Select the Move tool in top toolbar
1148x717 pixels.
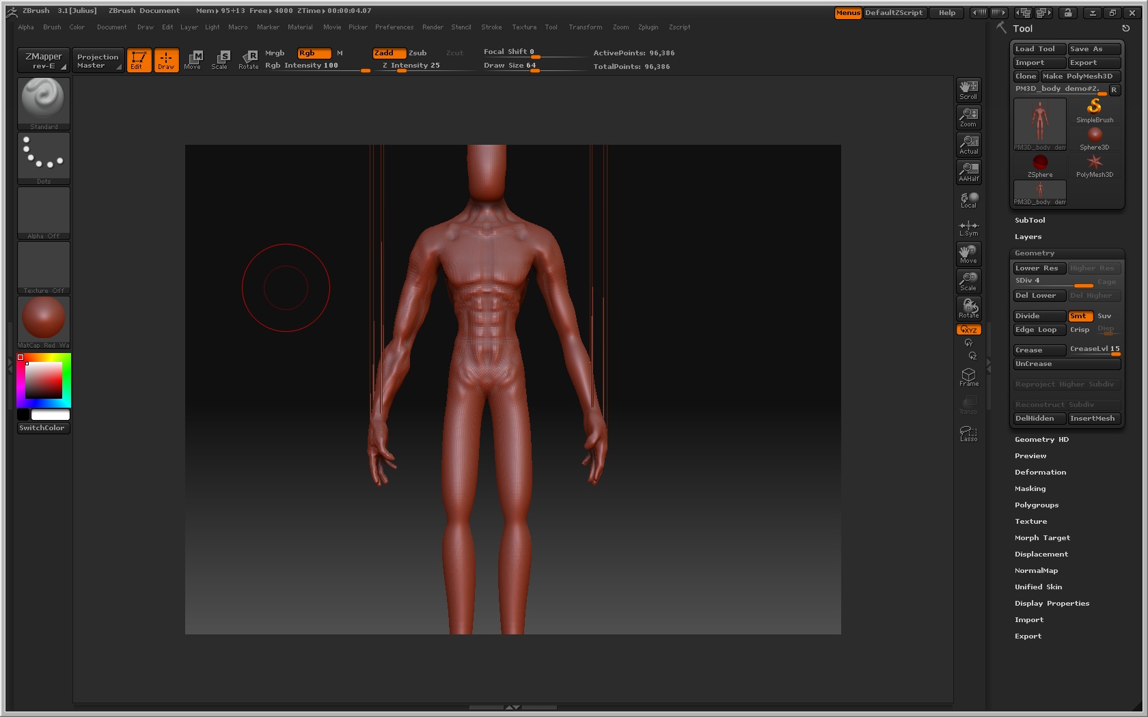[x=193, y=59]
